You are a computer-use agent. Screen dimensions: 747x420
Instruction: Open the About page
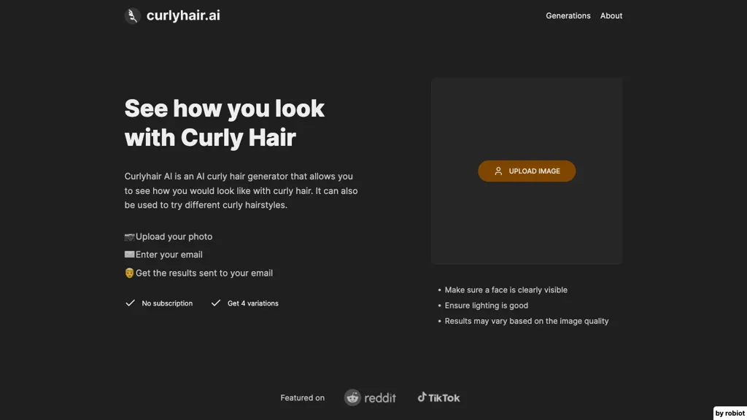pyautogui.click(x=611, y=16)
